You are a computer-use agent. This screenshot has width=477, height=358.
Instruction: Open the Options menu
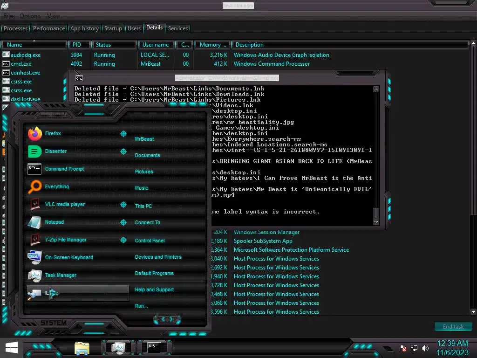pos(30,16)
